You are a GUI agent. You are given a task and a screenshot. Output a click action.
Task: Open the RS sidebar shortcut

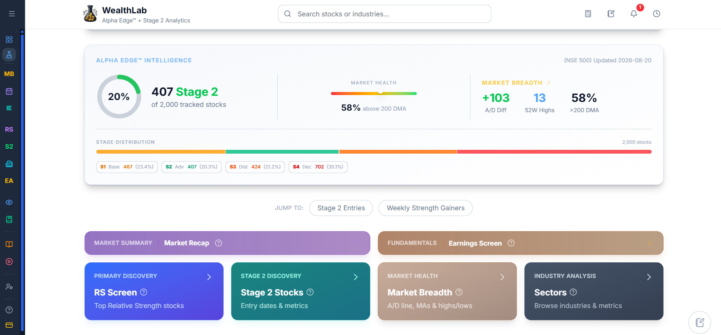[9, 129]
